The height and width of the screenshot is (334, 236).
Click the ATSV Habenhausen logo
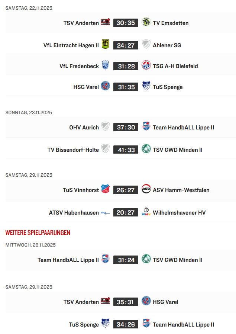pos(106,213)
